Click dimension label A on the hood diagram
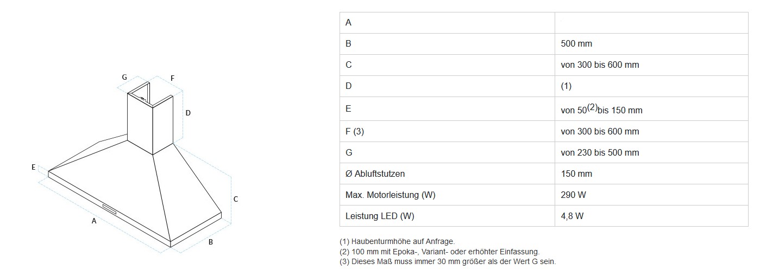The width and height of the screenshot is (760, 276). point(94,221)
